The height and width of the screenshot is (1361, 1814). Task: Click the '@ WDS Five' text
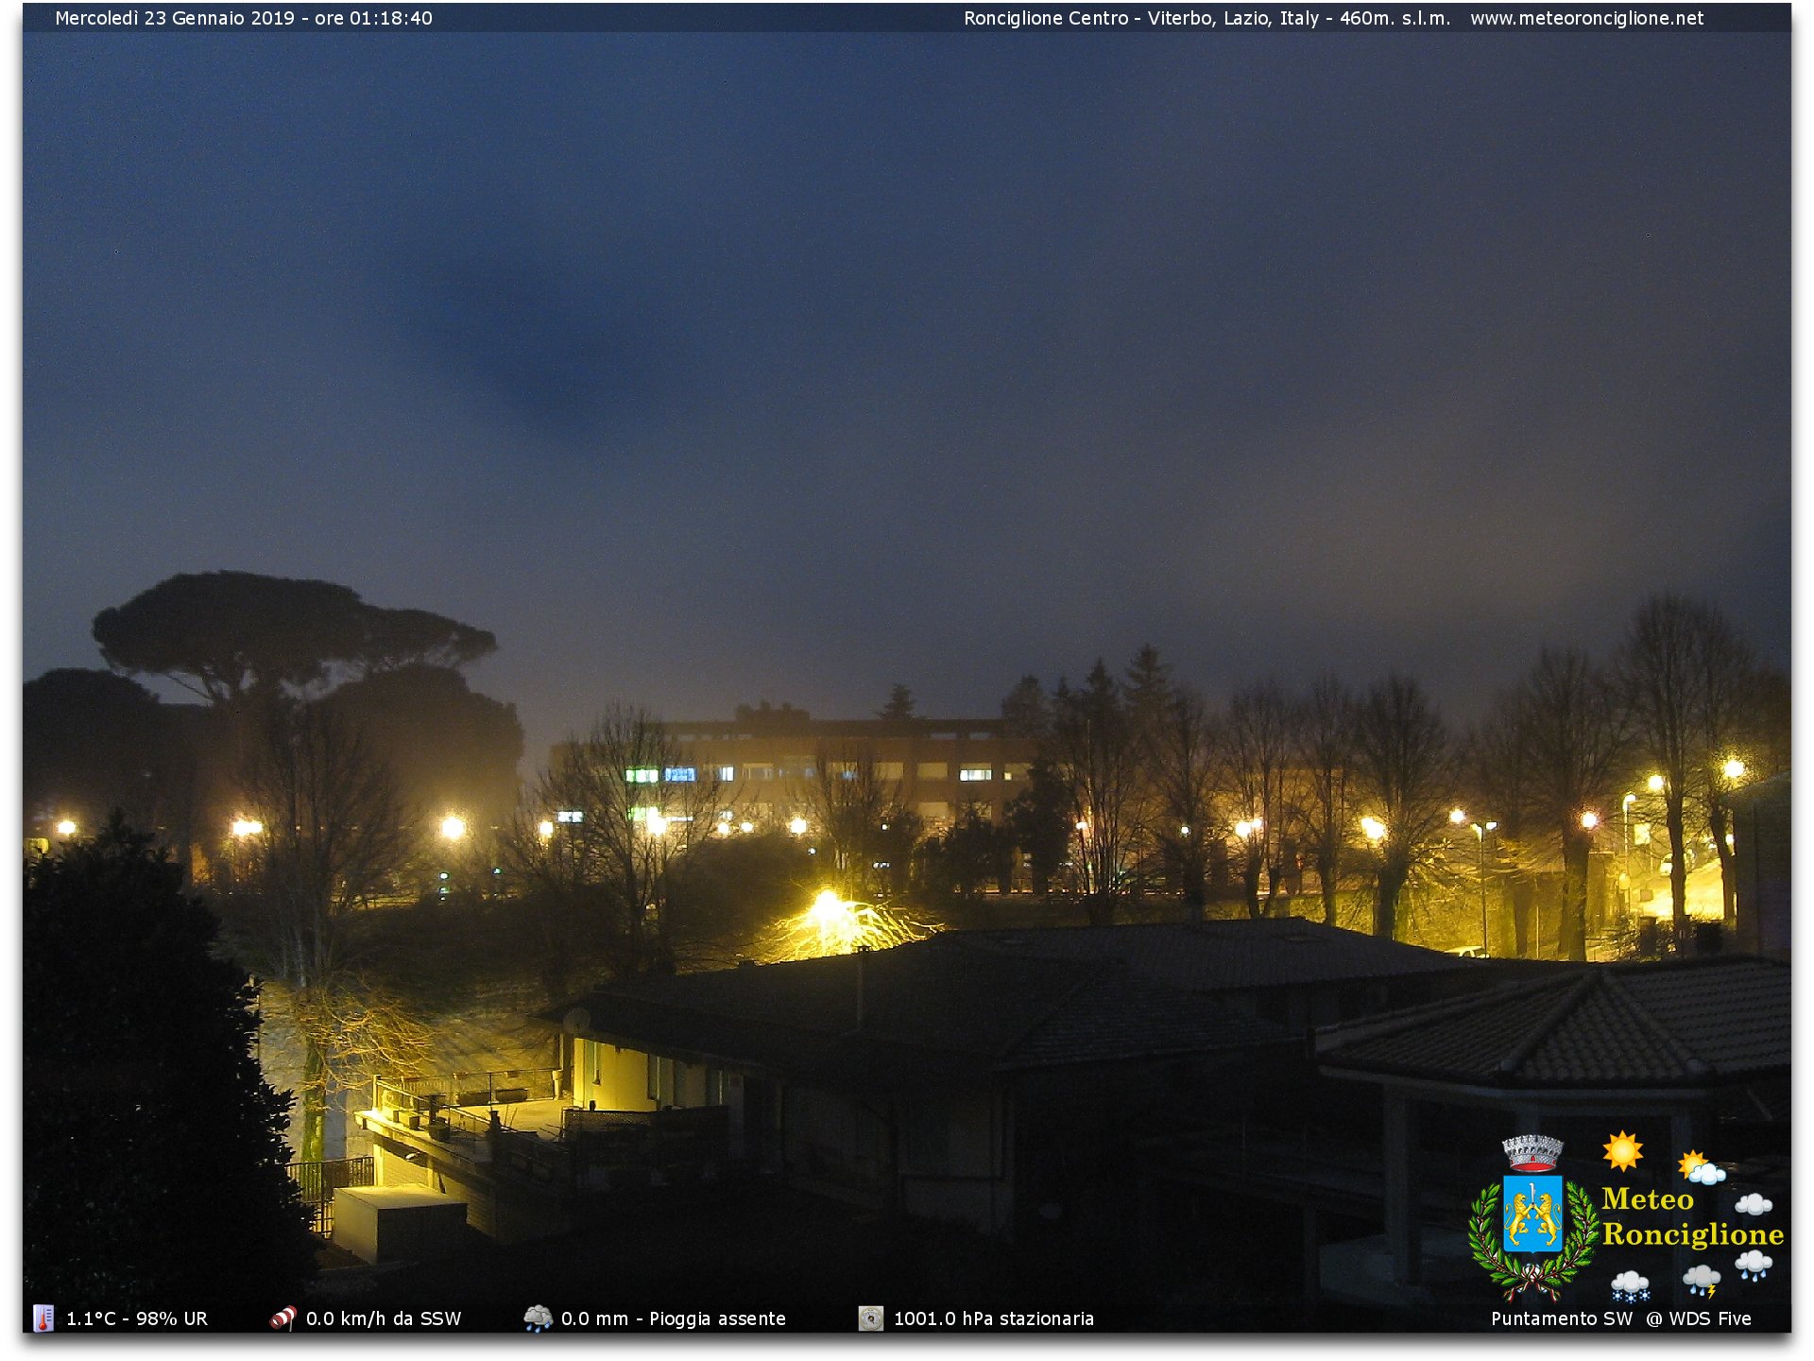tap(1699, 1318)
